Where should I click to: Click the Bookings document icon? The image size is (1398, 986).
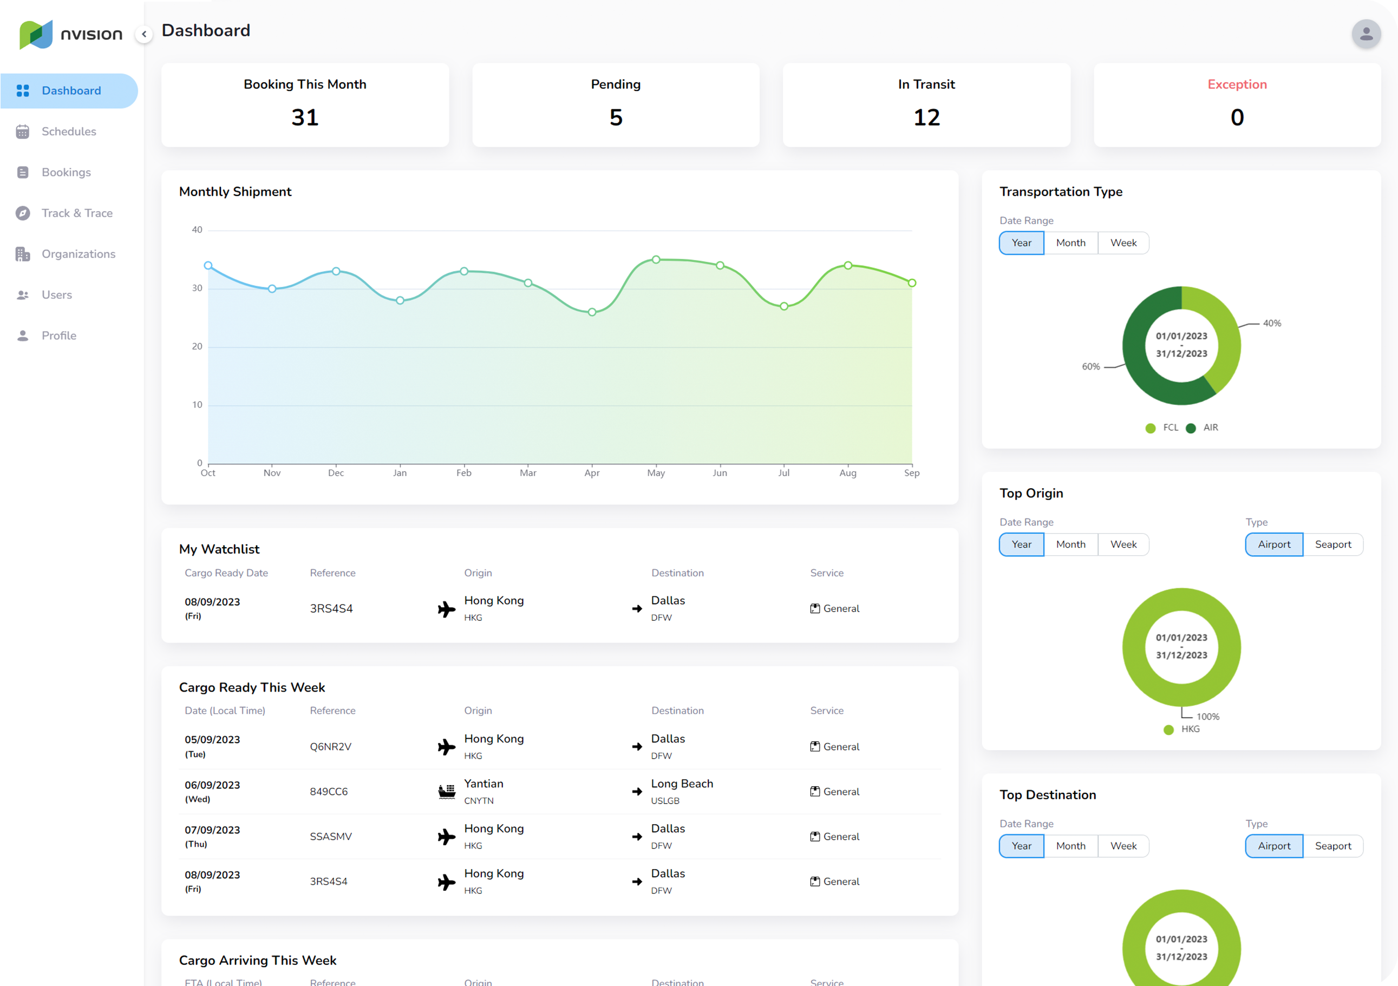tap(23, 172)
